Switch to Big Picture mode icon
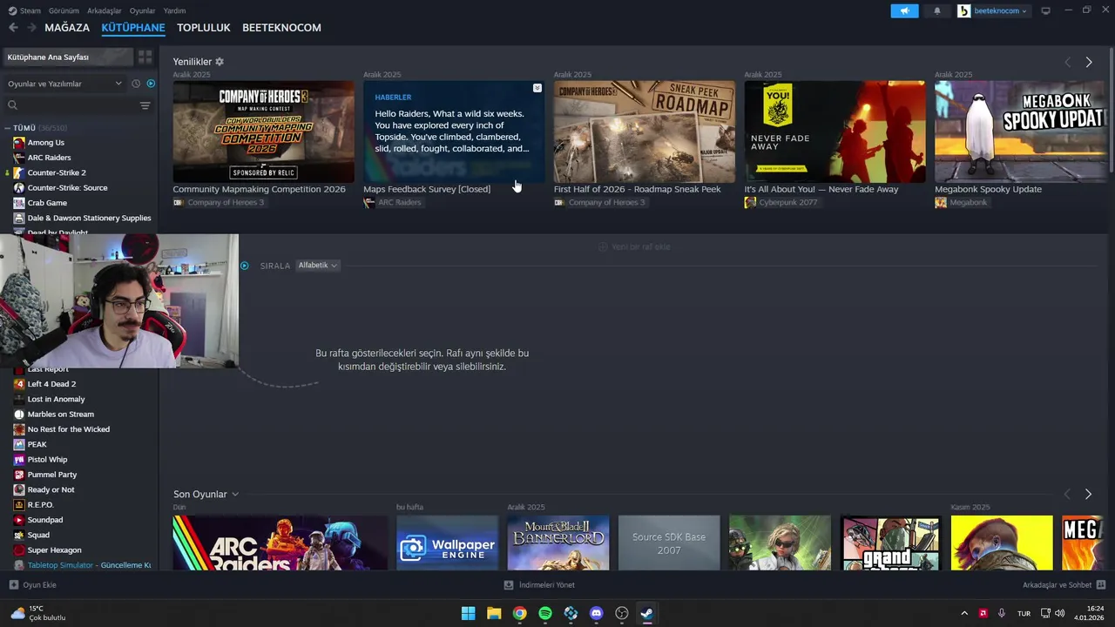Image resolution: width=1115 pixels, height=627 pixels. 1045,10
